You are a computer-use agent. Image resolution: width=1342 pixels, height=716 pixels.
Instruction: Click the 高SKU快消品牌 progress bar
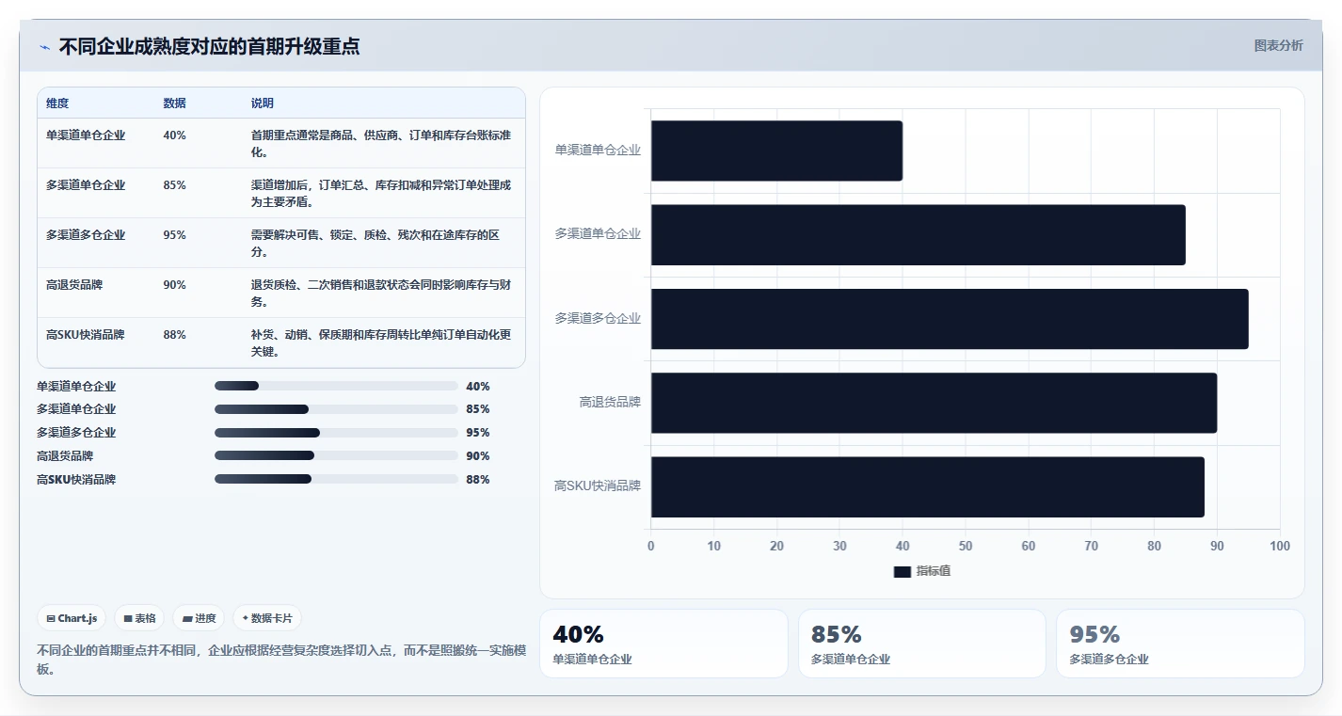click(x=336, y=479)
